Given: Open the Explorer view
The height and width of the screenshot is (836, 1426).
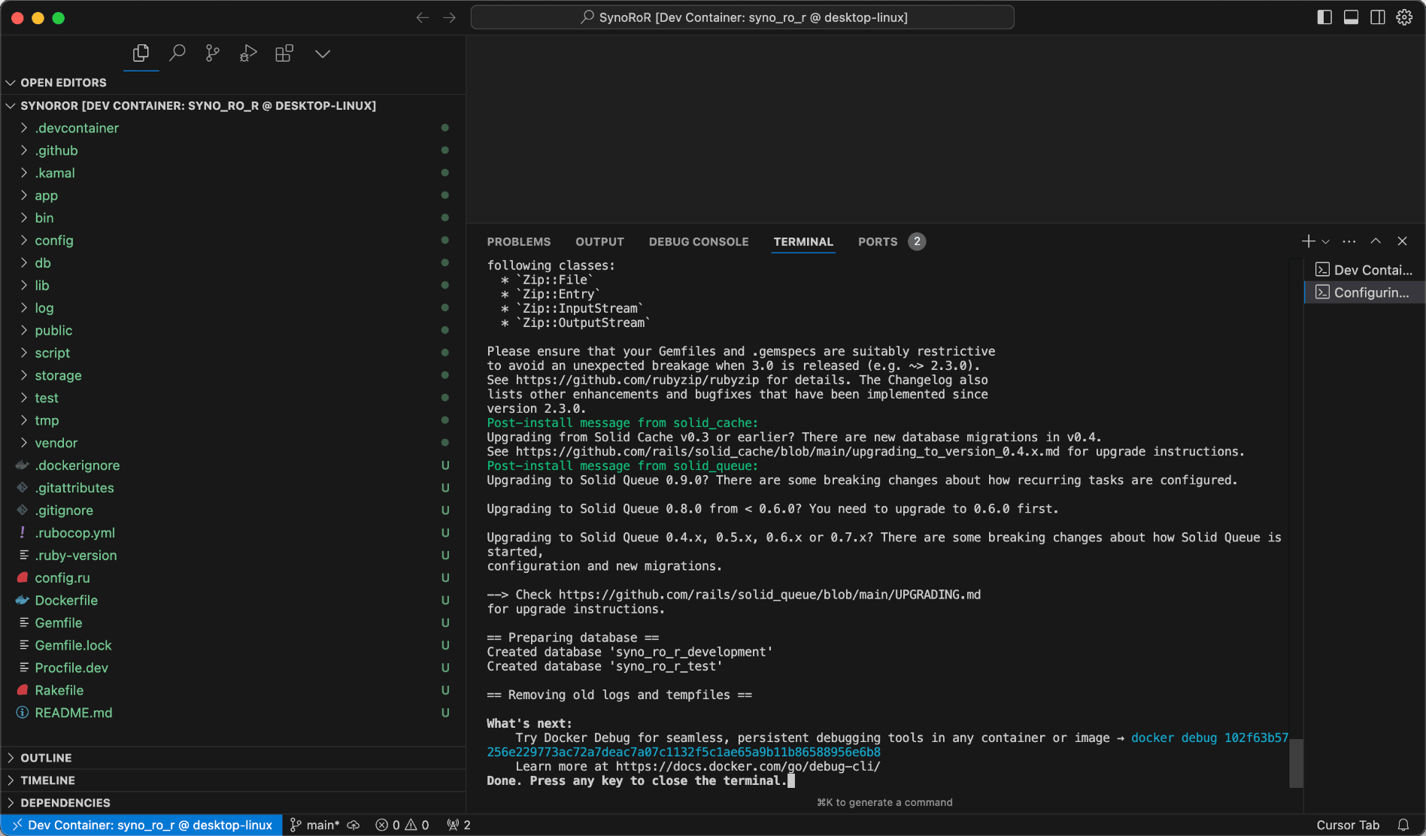Looking at the screenshot, I should coord(141,53).
